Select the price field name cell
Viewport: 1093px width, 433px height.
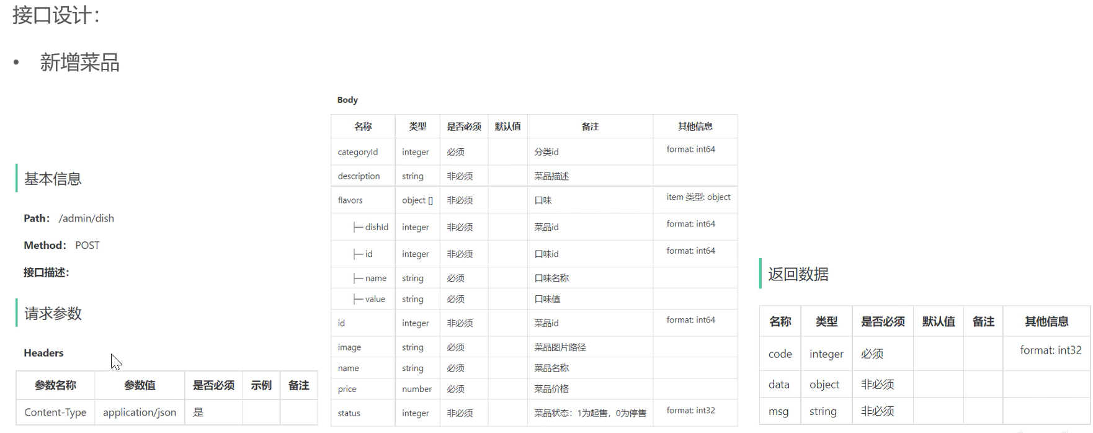347,389
